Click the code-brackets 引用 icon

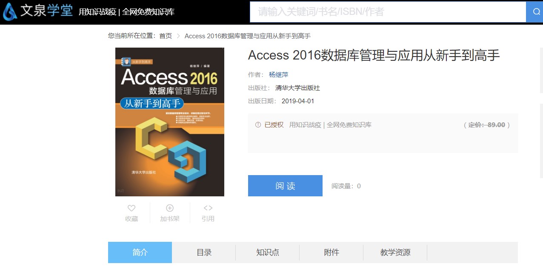(x=208, y=208)
